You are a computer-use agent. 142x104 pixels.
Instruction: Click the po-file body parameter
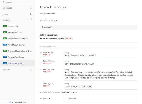(x=47, y=98)
